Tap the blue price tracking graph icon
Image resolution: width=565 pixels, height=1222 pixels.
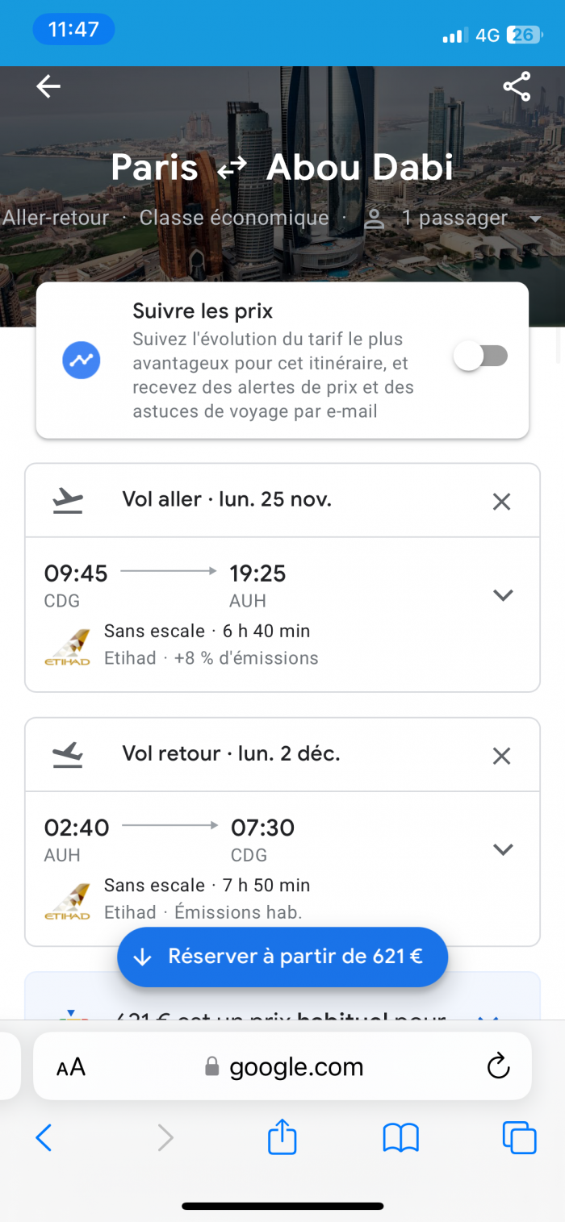click(x=82, y=361)
